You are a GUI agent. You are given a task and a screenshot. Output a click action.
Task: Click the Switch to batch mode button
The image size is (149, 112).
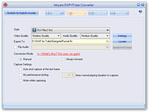[x=21, y=13]
